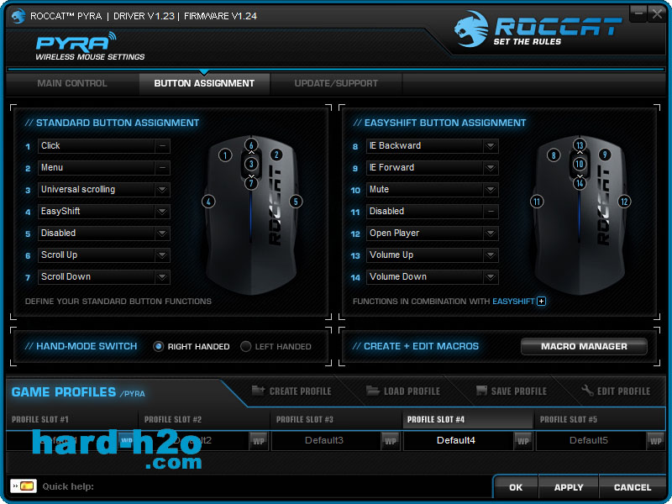Click WP icon for Default3 profile

pos(390,441)
